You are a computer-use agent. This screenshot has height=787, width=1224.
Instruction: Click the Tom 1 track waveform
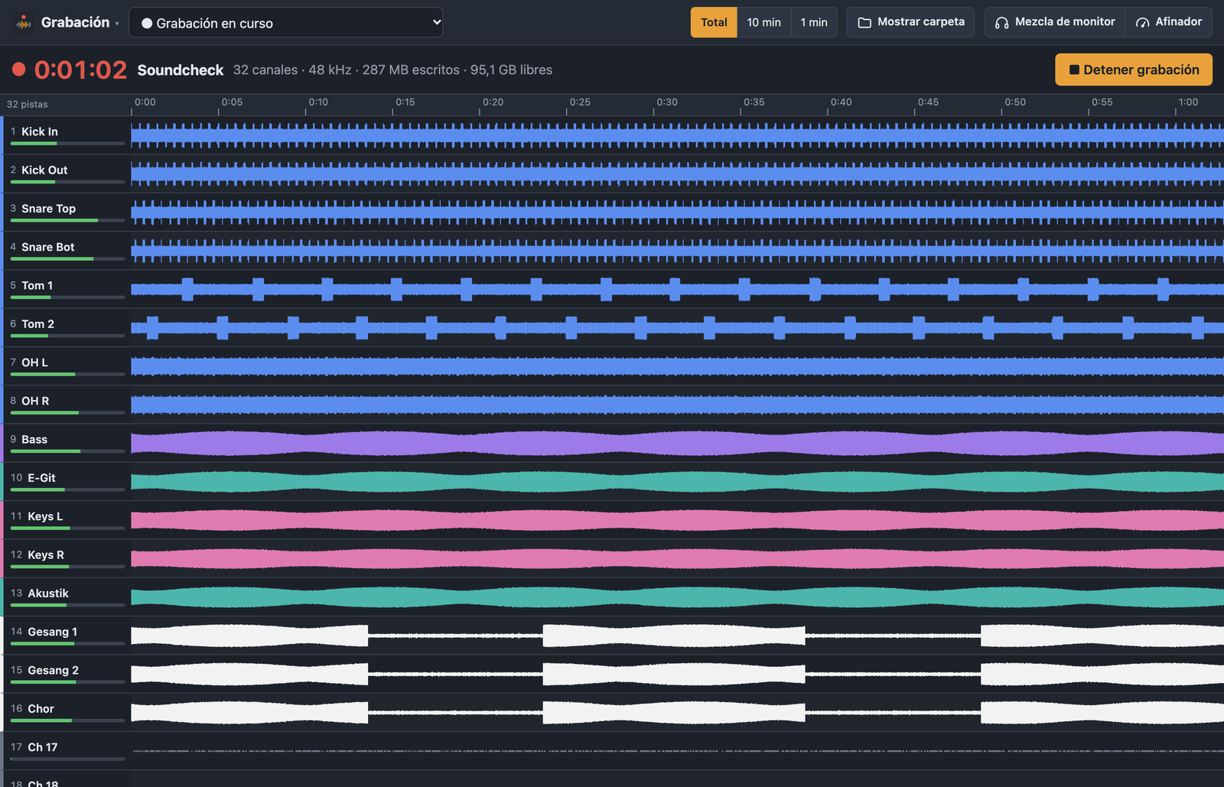pyautogui.click(x=677, y=289)
